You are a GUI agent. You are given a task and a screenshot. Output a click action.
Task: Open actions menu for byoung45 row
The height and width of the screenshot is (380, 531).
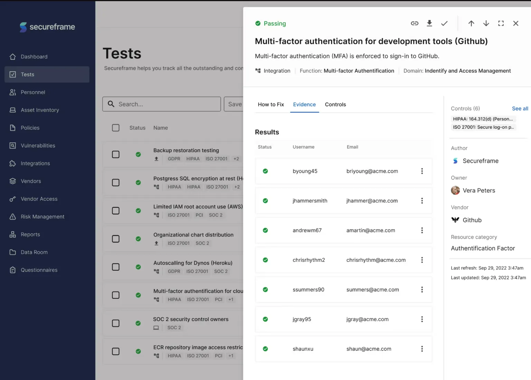tap(422, 171)
